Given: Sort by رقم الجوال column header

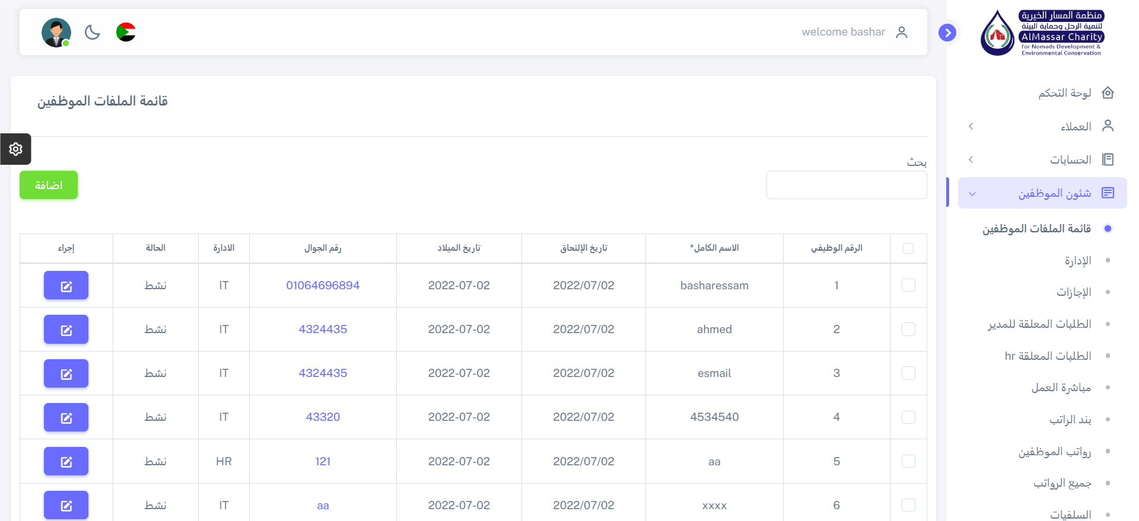Looking at the screenshot, I should (323, 248).
